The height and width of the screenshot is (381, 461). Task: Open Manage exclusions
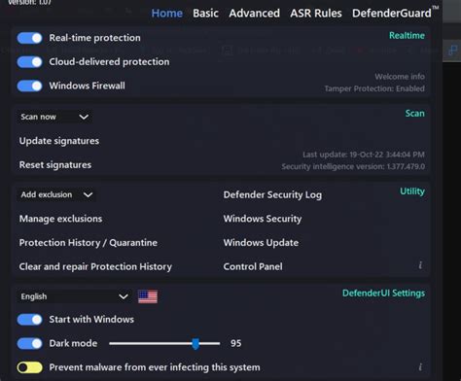60,219
